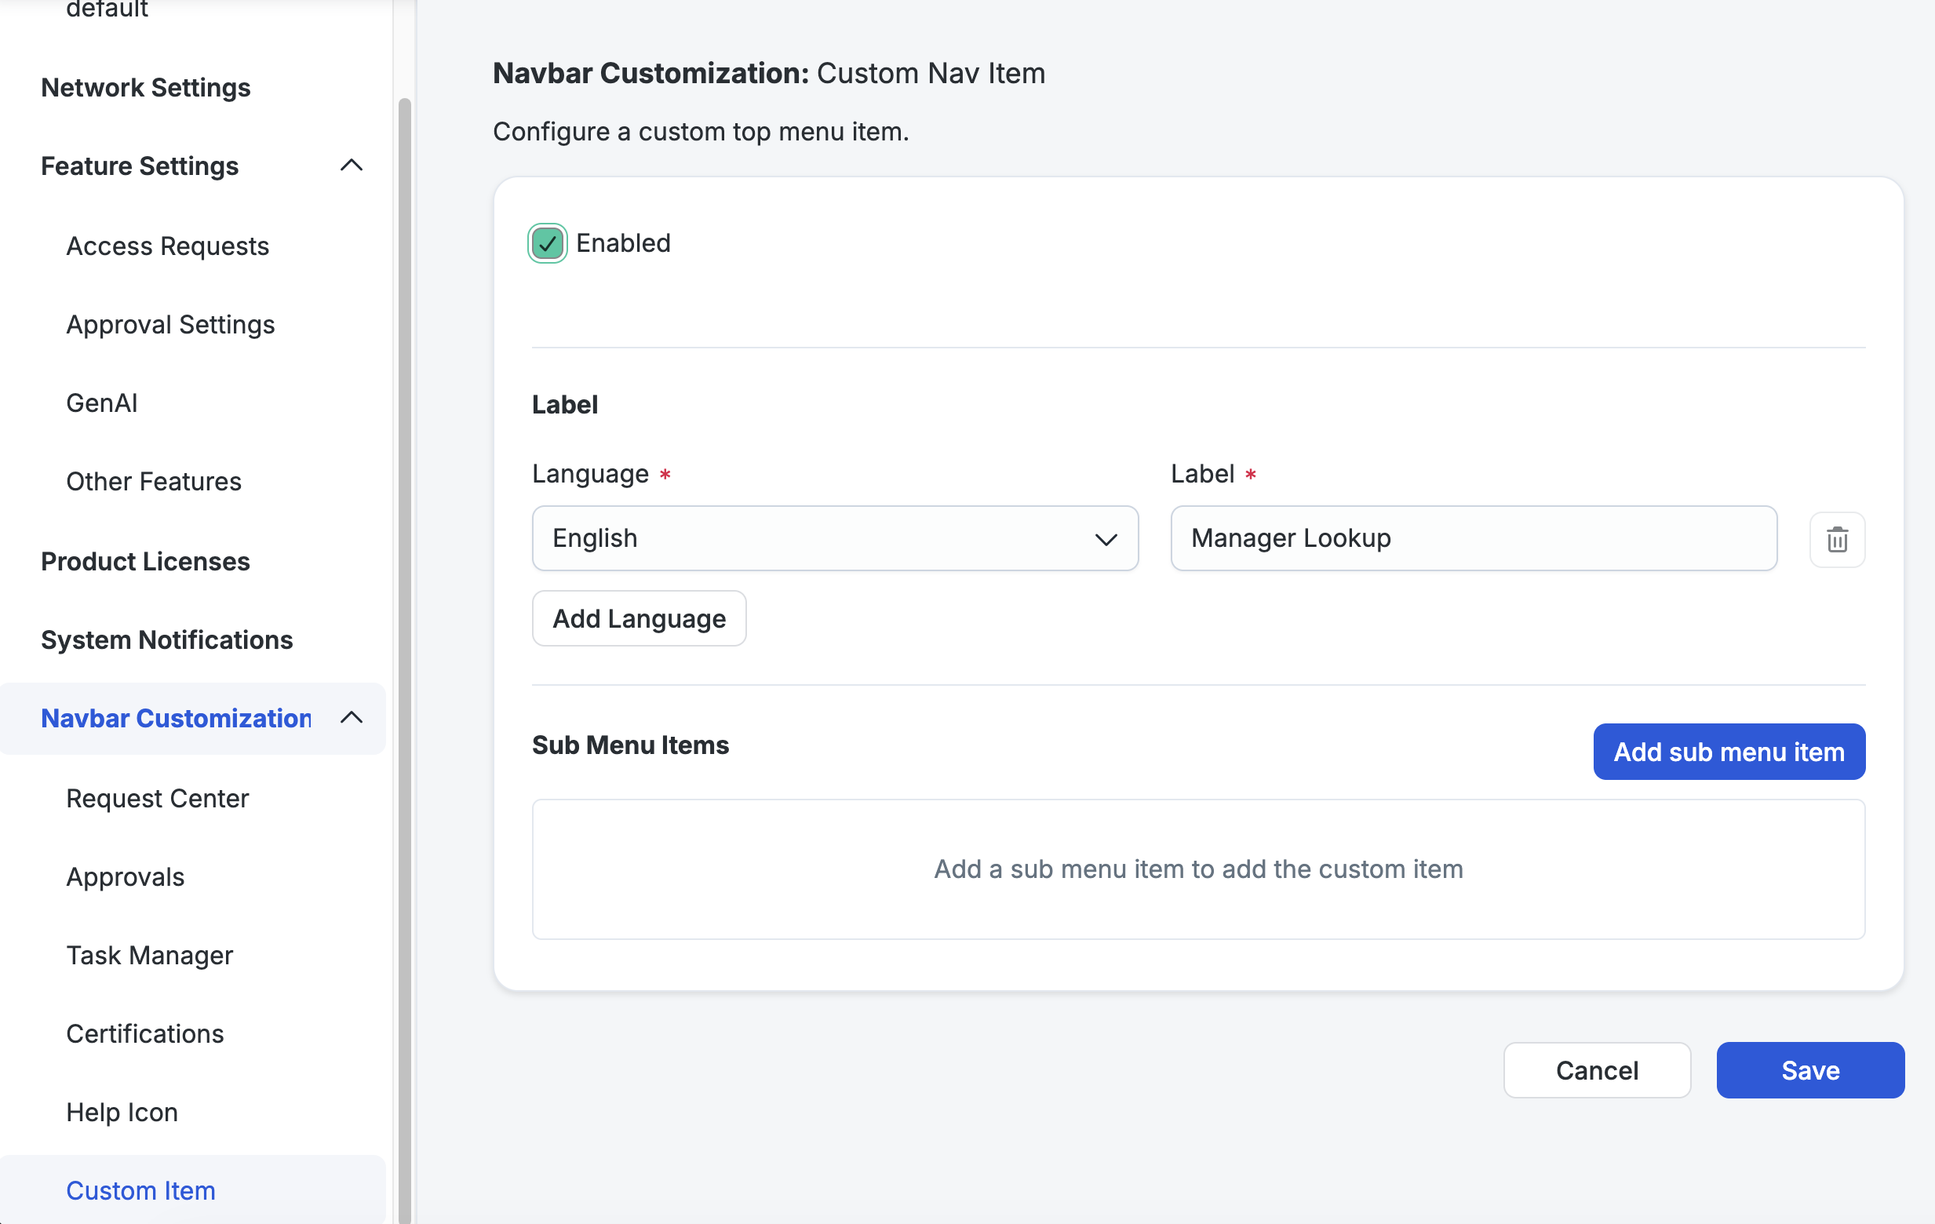Save the custom nav item
Viewport: 1935px width, 1224px height.
point(1809,1069)
